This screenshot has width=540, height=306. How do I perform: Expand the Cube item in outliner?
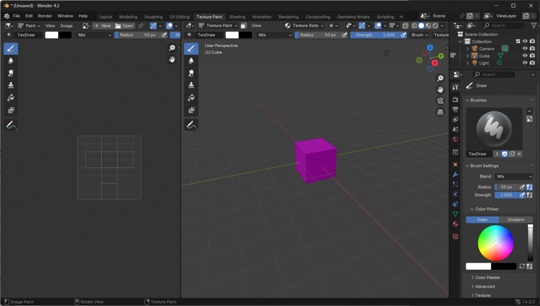pos(467,56)
